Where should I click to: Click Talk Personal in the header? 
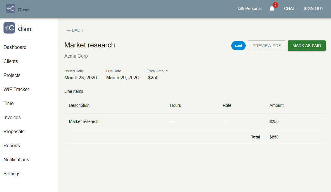[x=249, y=8]
